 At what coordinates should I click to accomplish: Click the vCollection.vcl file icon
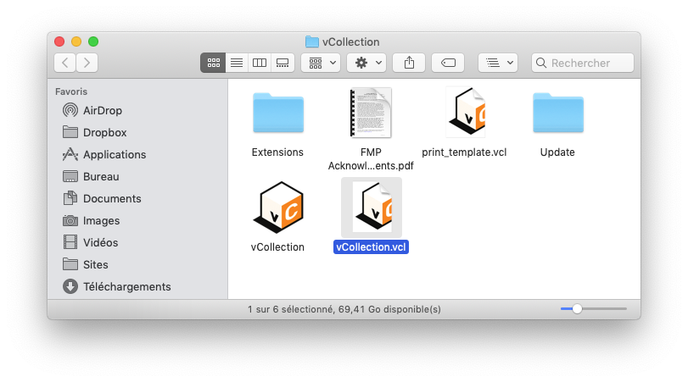[x=372, y=208]
